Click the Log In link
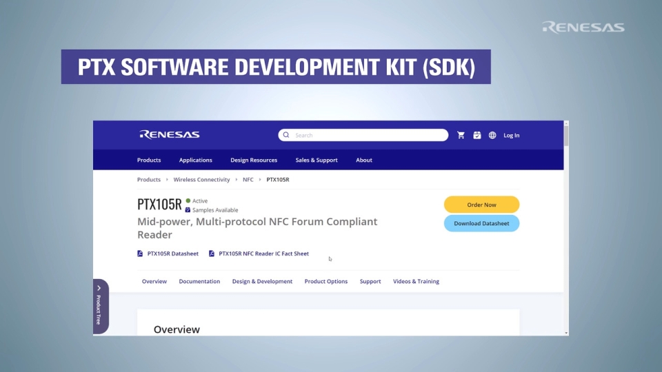Image resolution: width=662 pixels, height=372 pixels. coord(511,136)
